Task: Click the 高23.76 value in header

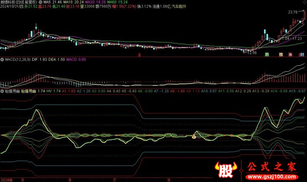Action: click(x=45, y=7)
